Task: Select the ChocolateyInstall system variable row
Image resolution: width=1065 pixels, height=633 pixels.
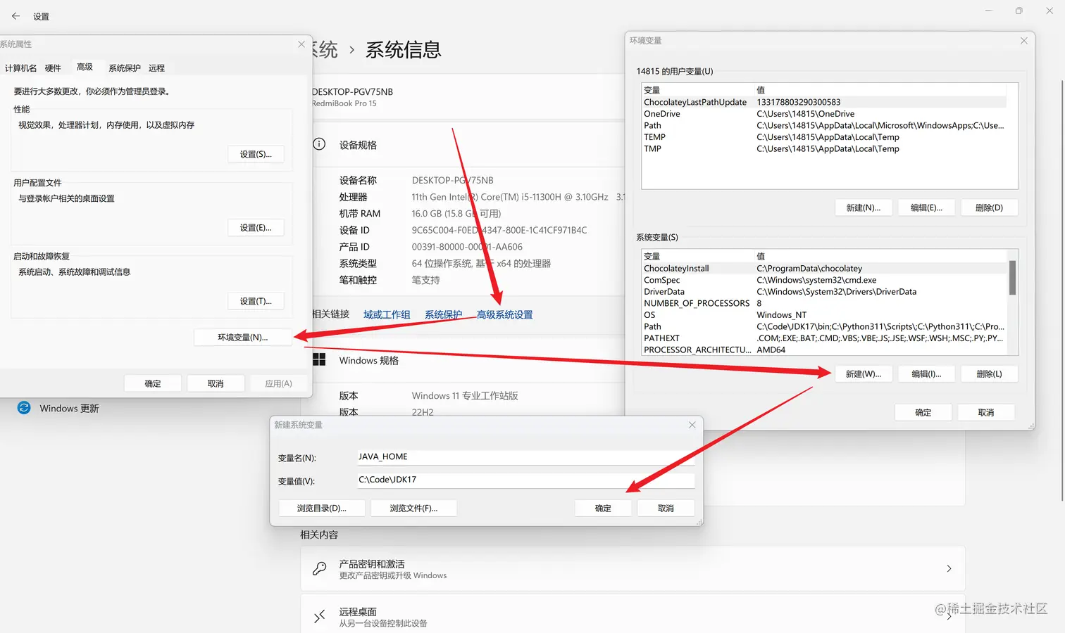Action: coord(824,268)
